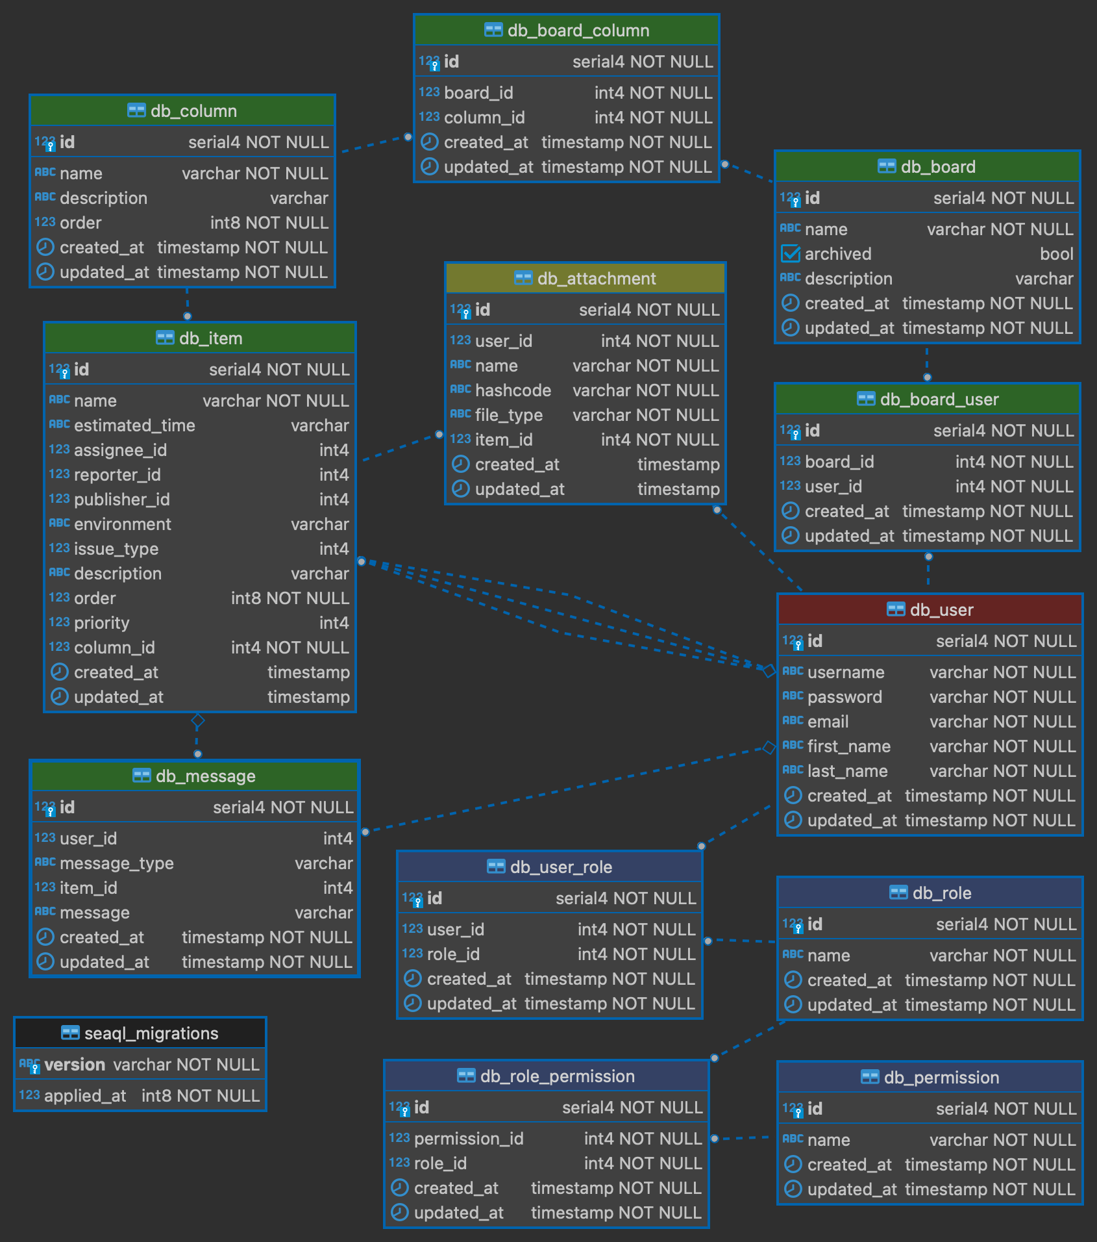Select the db_item table header
1097x1242 pixels.
click(200, 338)
